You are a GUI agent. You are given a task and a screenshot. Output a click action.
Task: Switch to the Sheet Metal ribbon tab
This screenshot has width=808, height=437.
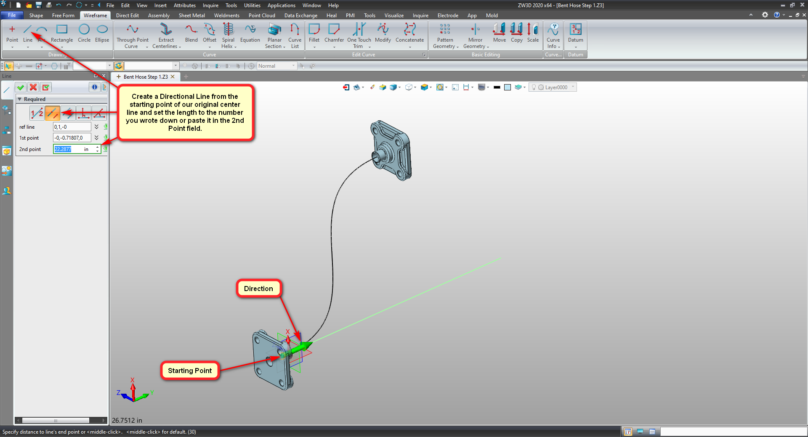tap(191, 16)
